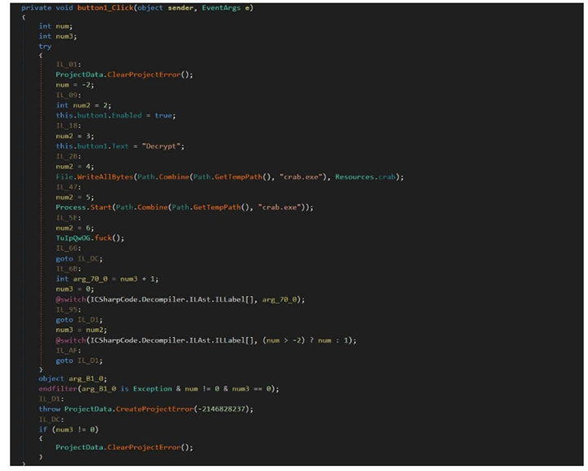The width and height of the screenshot is (588, 471).
Task: Click the IL_95 label
Action: (65, 308)
